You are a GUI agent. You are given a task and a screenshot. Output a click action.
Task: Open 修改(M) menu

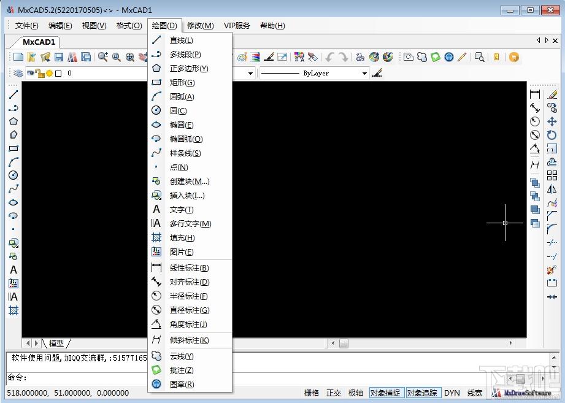point(201,26)
